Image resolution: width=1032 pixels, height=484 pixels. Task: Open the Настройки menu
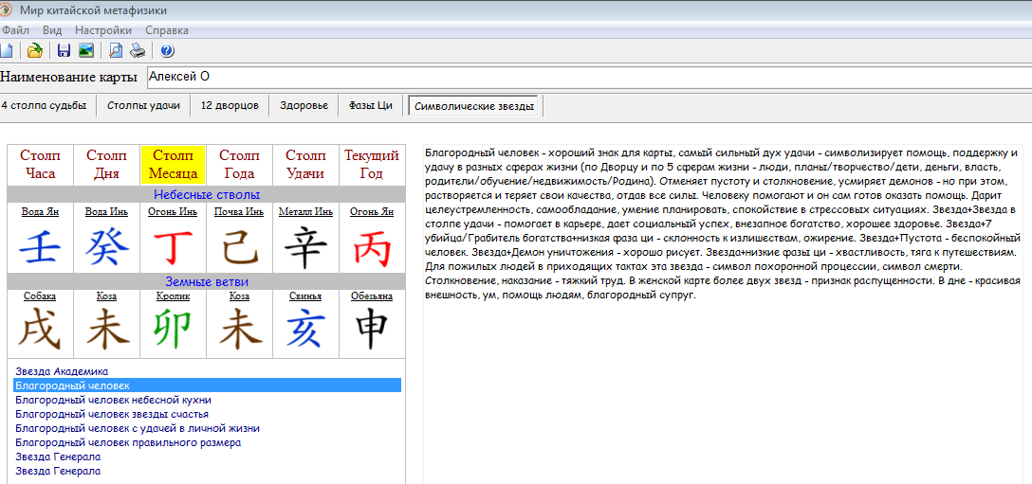(102, 30)
